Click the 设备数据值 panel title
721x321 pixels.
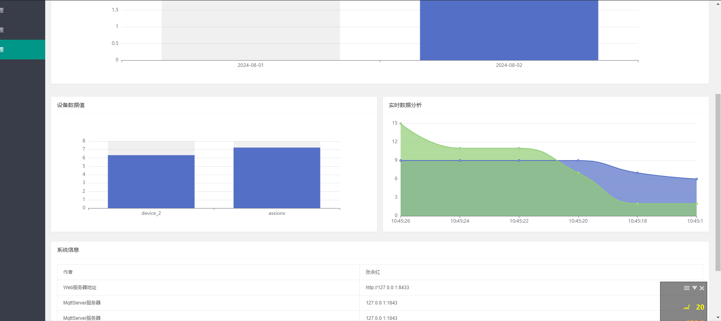point(71,105)
